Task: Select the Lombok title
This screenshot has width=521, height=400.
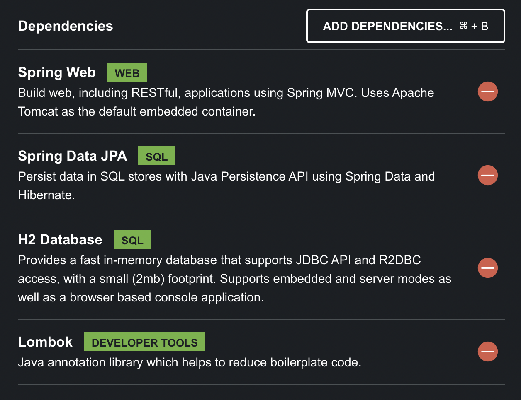Action: (45, 342)
